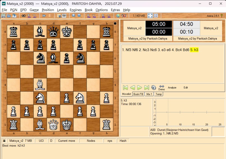Click the black clock showing 04:50
Screen dimensions: 226x159
tap(186, 24)
